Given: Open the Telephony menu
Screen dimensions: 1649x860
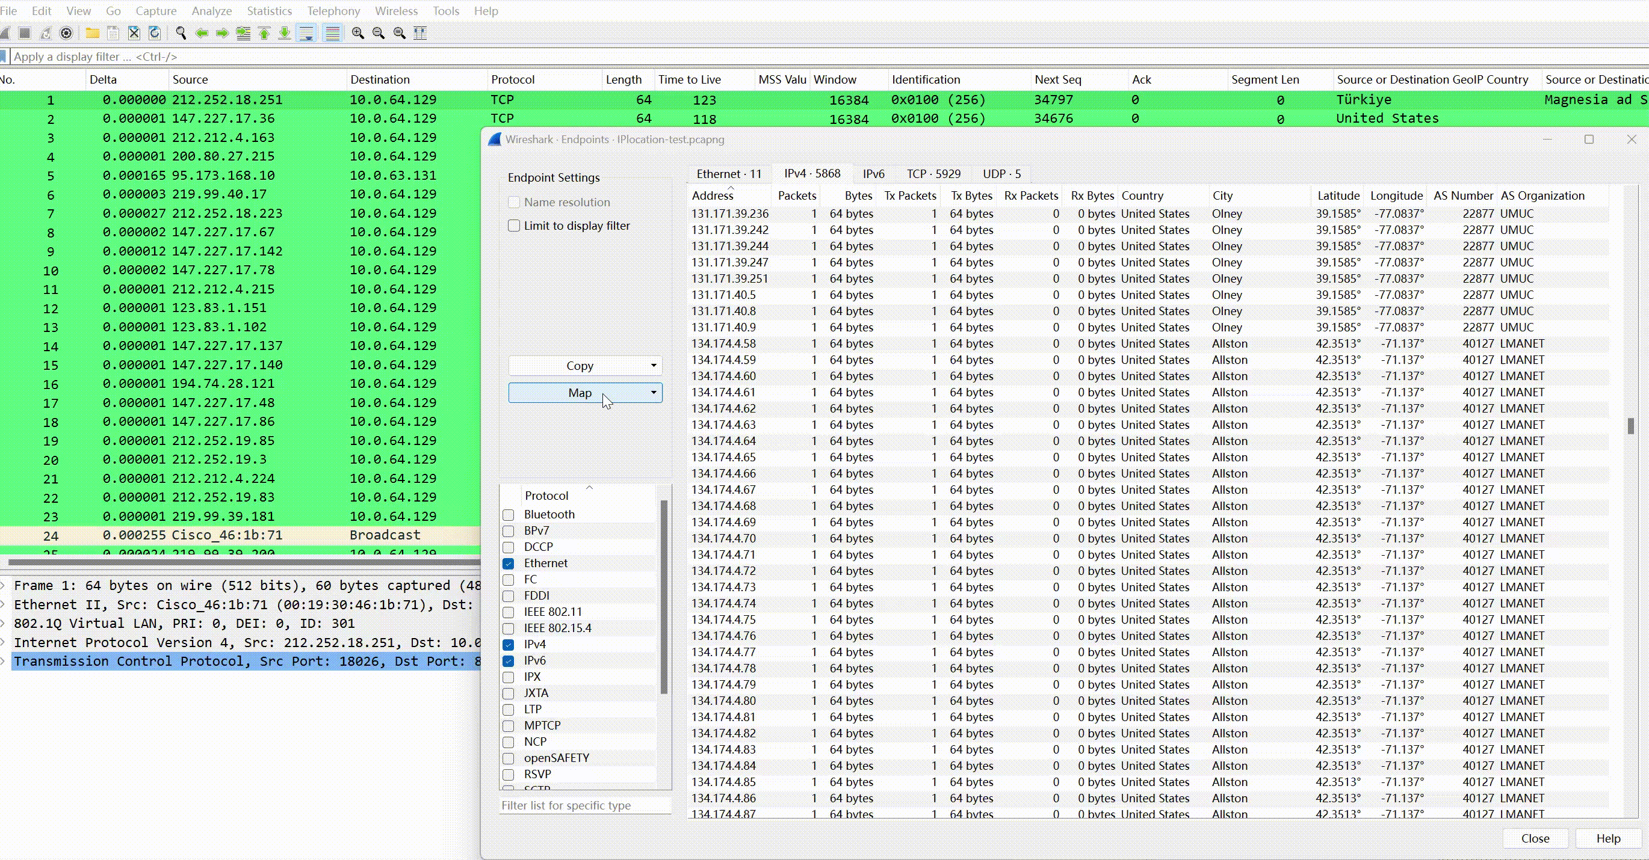Looking at the screenshot, I should pyautogui.click(x=333, y=11).
